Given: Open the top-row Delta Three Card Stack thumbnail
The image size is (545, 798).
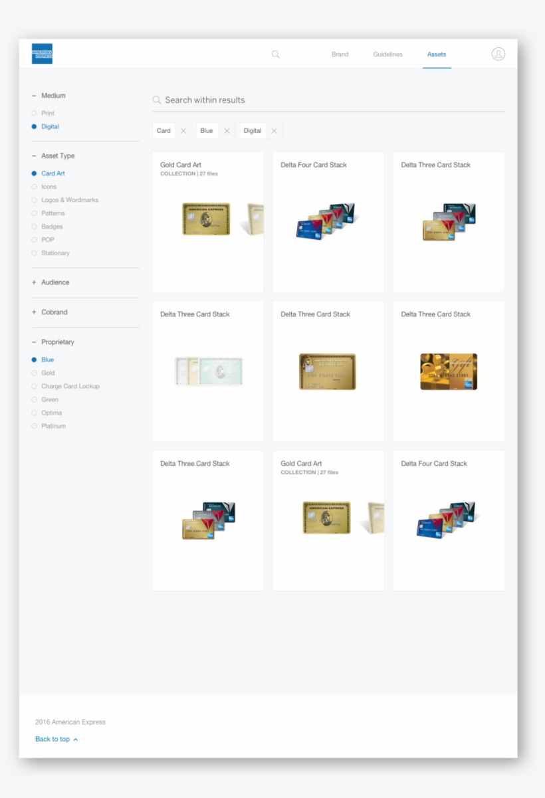Looking at the screenshot, I should point(449,222).
